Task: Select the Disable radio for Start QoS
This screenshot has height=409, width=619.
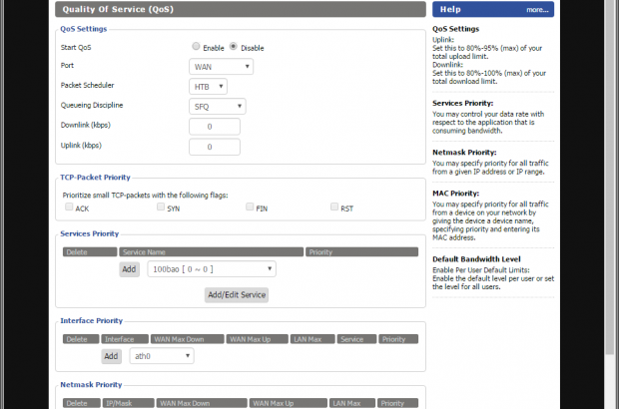Action: (x=234, y=47)
